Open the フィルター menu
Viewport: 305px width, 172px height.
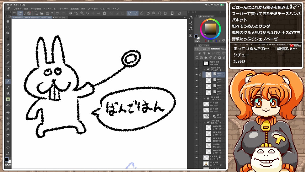click(x=92, y=9)
